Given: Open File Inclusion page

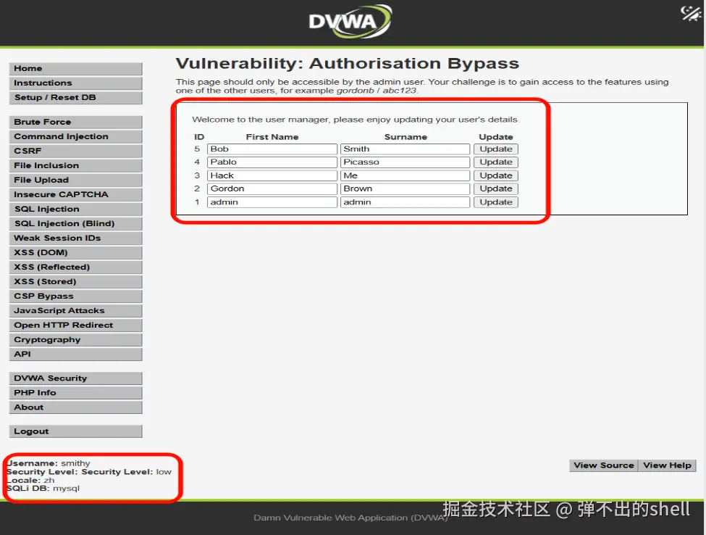Looking at the screenshot, I should point(75,165).
